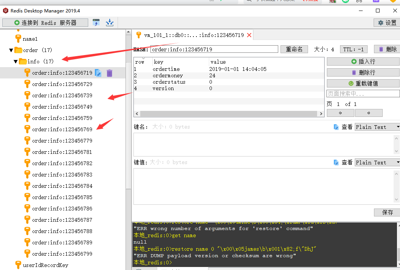Click the delete key button

click(387, 49)
